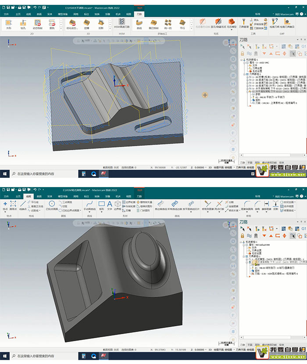
Task: Select the 外形 contour toolpath in top window
Action: click(x=9, y=25)
